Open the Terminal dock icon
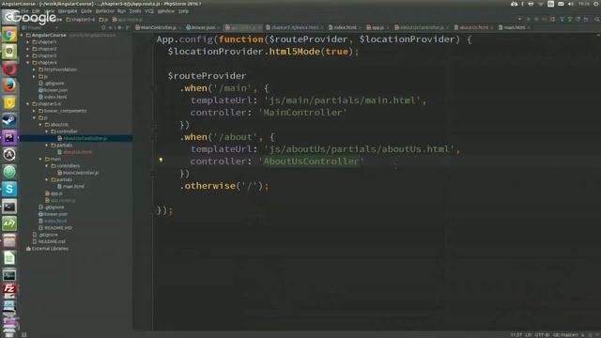 (9, 207)
